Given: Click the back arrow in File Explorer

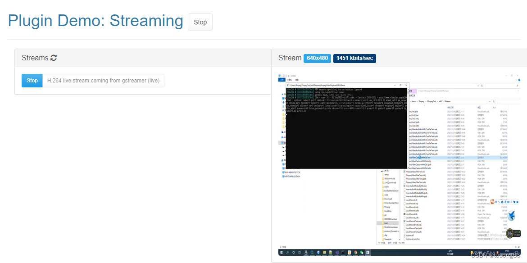Looking at the screenshot, I should point(281,86).
